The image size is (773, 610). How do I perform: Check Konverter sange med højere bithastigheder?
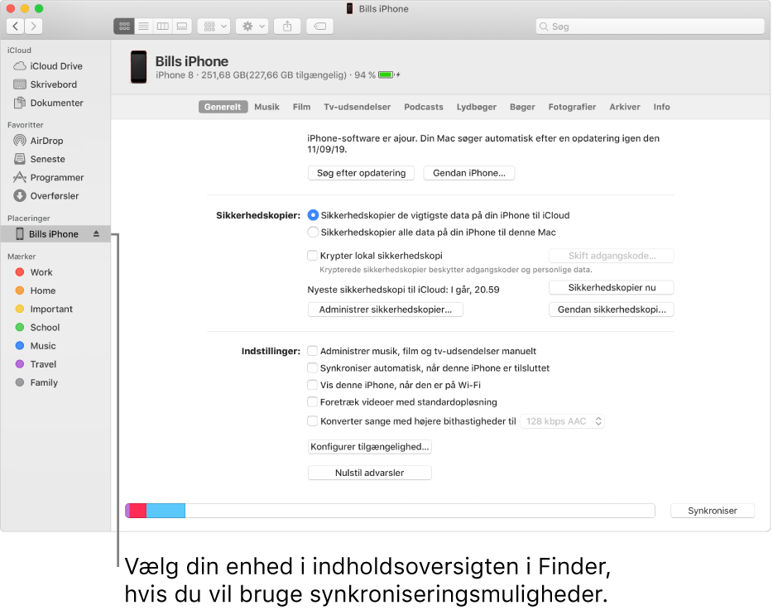[x=312, y=421]
